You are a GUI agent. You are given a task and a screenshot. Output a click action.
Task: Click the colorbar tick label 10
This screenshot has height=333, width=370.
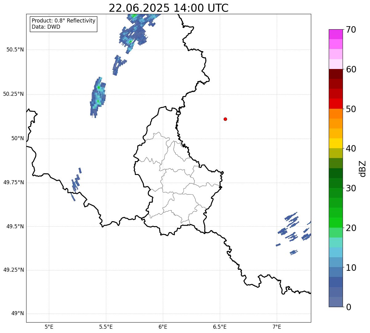click(x=351, y=268)
